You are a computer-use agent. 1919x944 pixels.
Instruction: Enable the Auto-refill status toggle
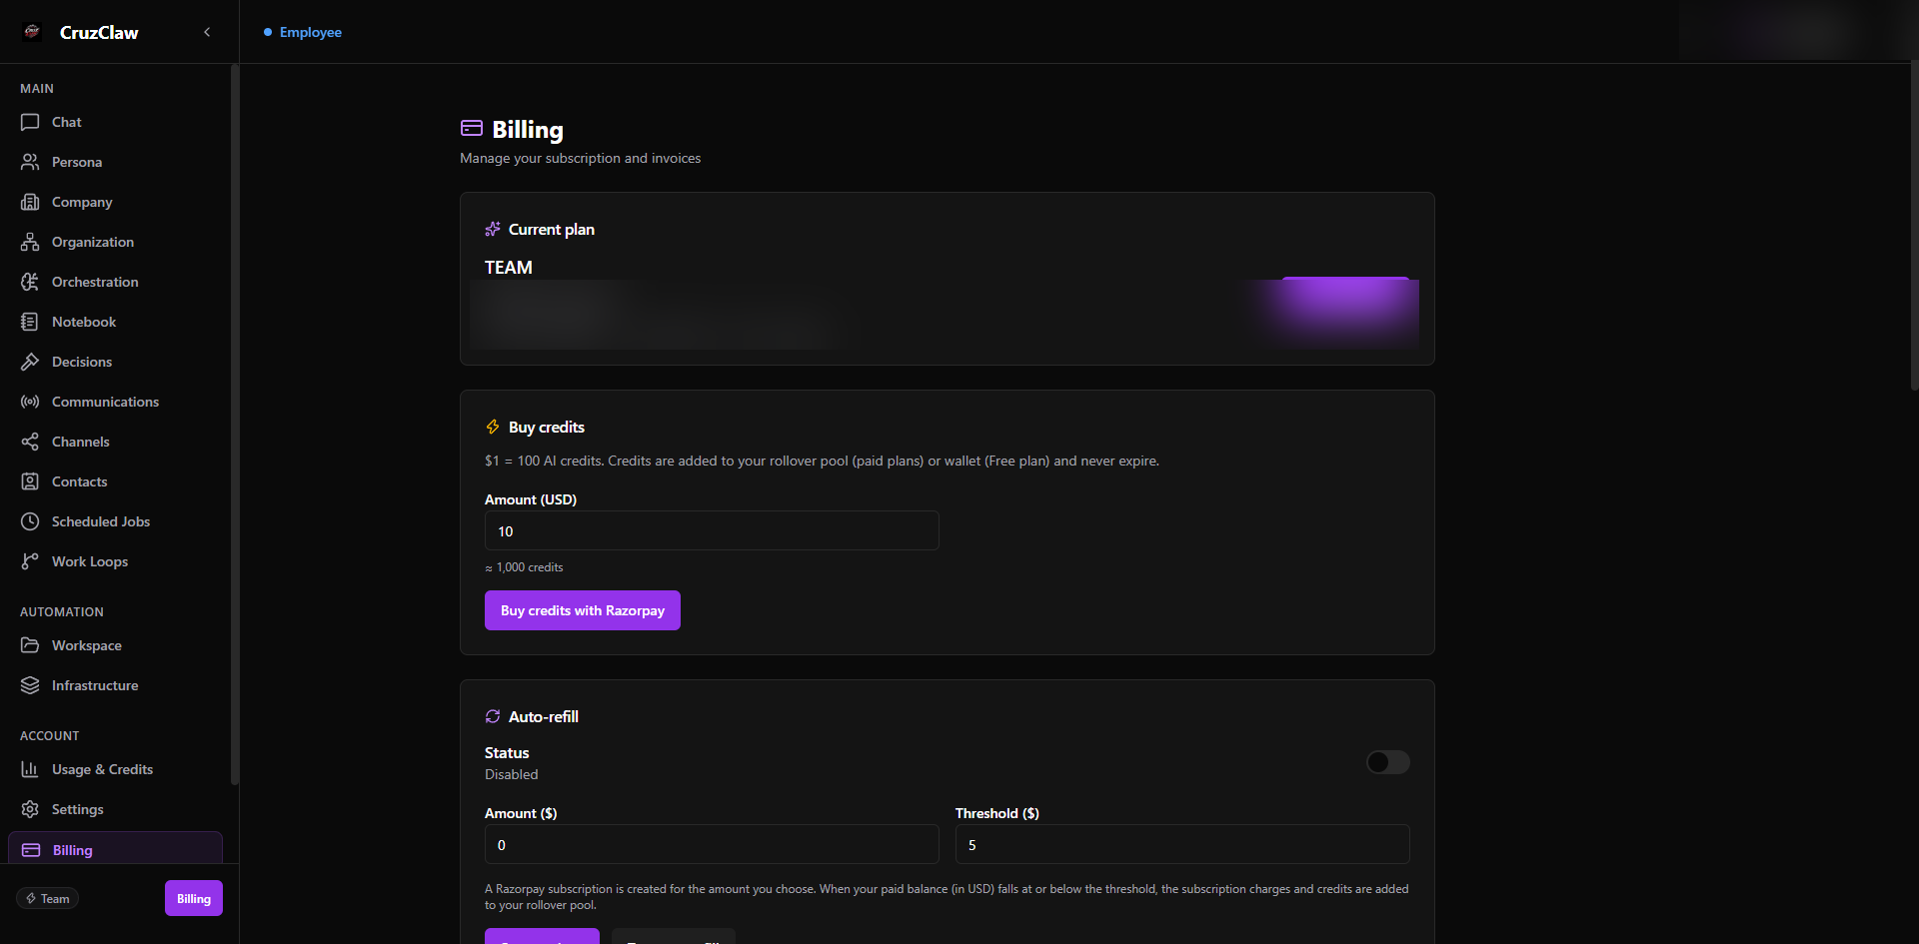click(1387, 762)
